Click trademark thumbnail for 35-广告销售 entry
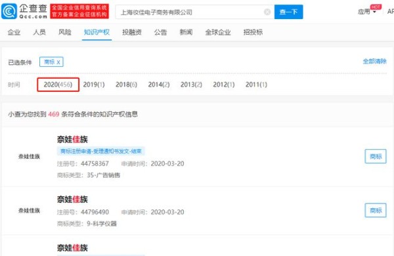 (x=29, y=156)
